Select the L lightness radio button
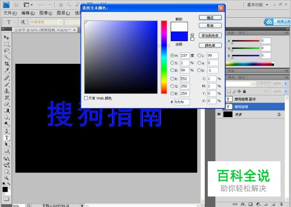 [x=199, y=55]
